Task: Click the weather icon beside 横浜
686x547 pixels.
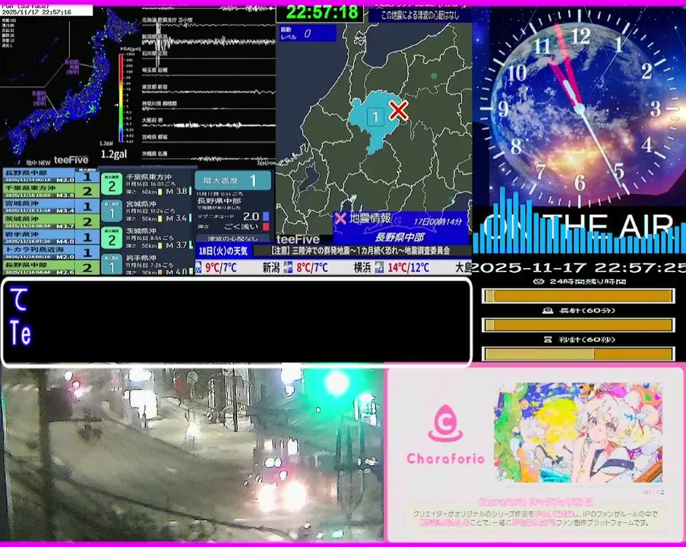Action: [x=379, y=267]
